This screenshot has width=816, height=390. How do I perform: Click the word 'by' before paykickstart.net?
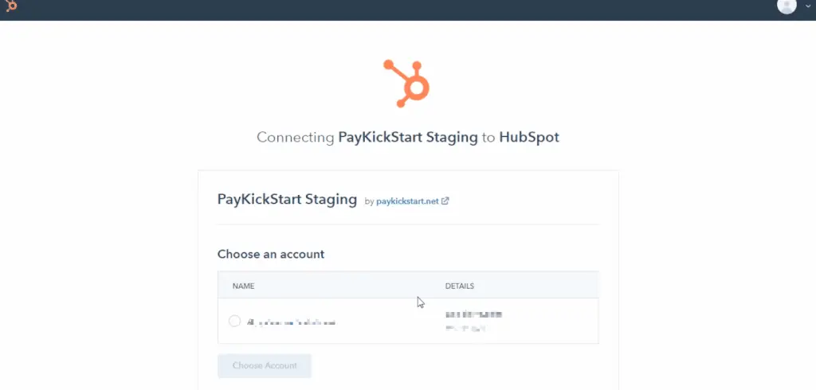(x=369, y=201)
